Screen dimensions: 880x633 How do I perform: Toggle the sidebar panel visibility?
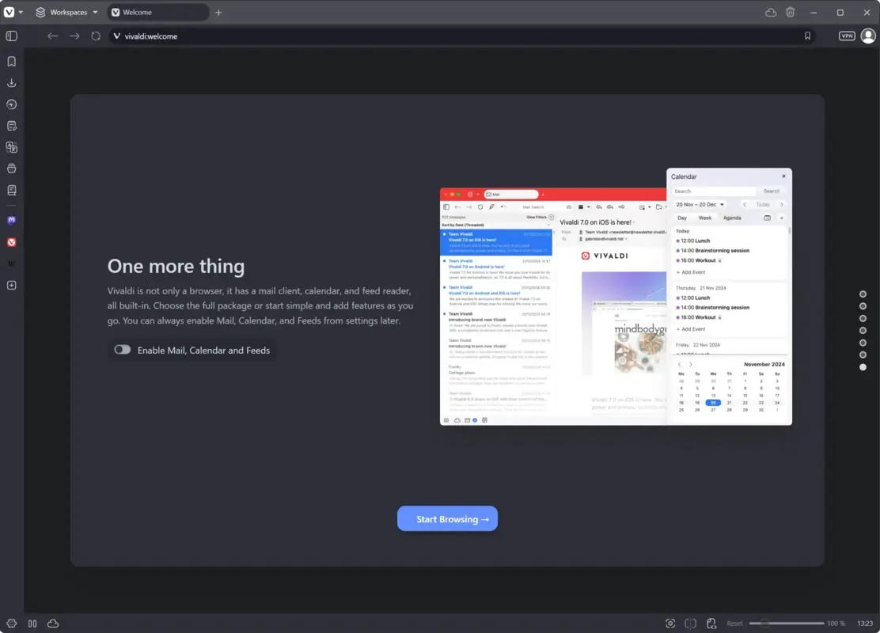[x=11, y=36]
